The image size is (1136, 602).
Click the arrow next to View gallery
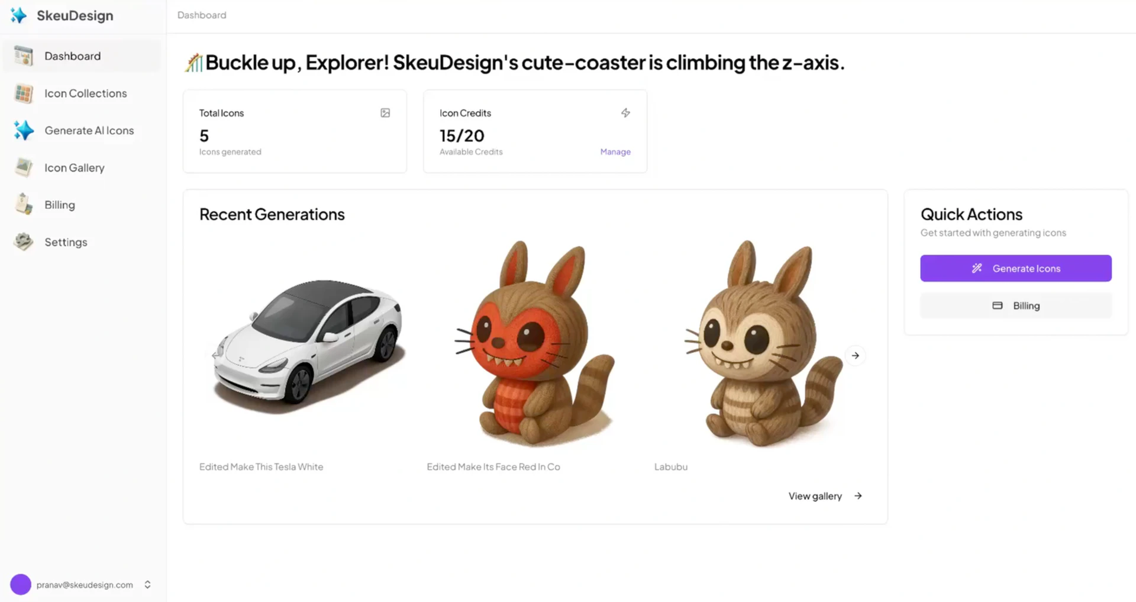point(858,495)
